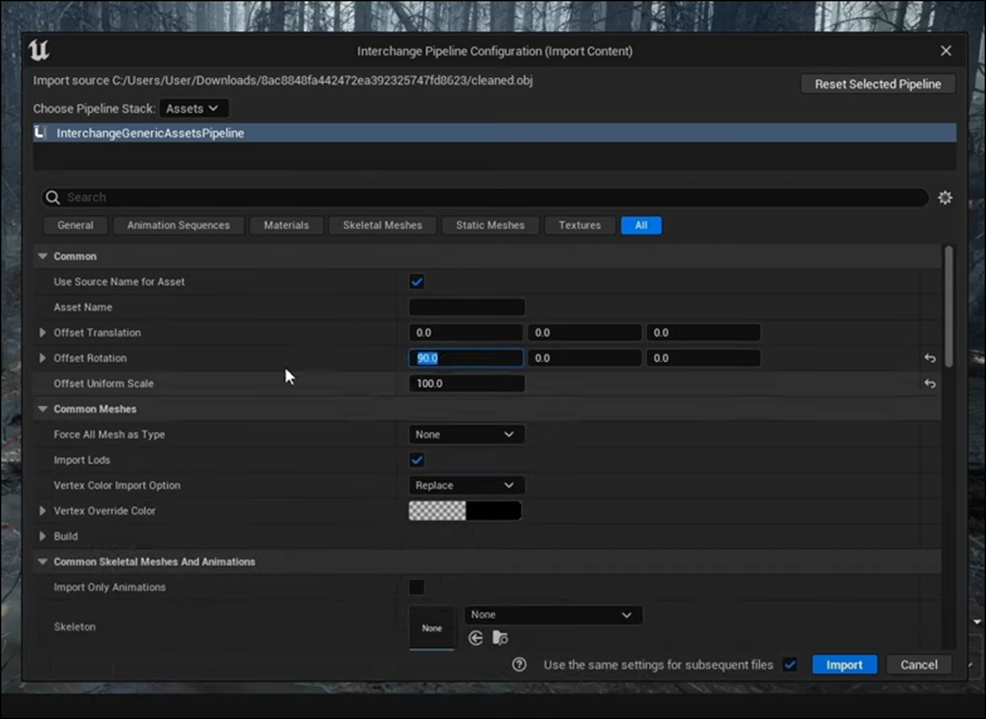
Task: Open the Vertex Override Color swatch
Action: point(465,511)
